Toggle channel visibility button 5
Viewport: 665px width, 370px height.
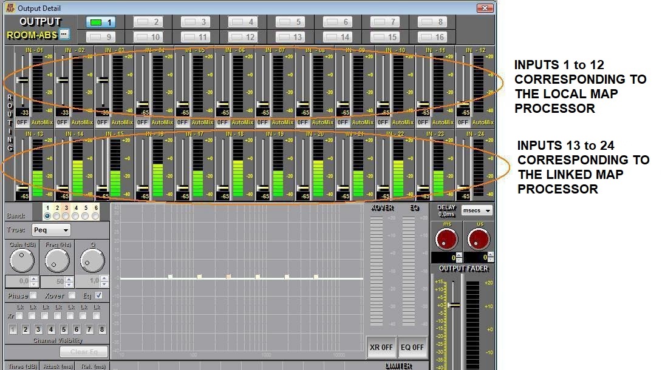tap(64, 330)
